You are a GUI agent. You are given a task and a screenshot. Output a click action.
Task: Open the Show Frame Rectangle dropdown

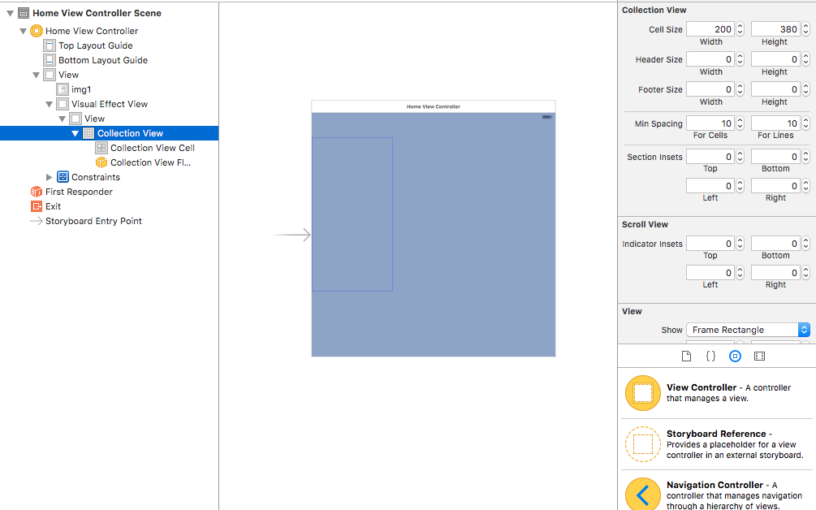point(748,330)
